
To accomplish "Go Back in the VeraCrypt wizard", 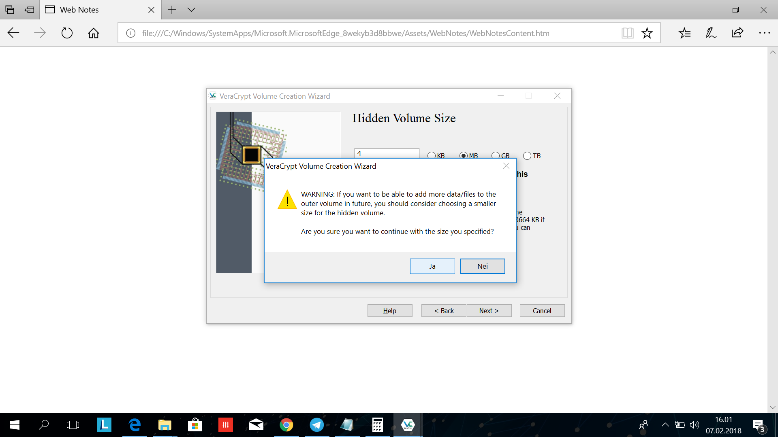I will (x=444, y=311).
